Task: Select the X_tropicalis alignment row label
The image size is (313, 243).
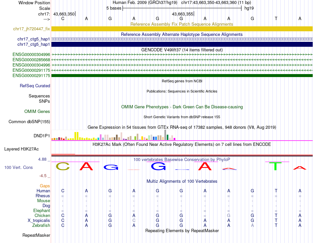Action: 39,221
